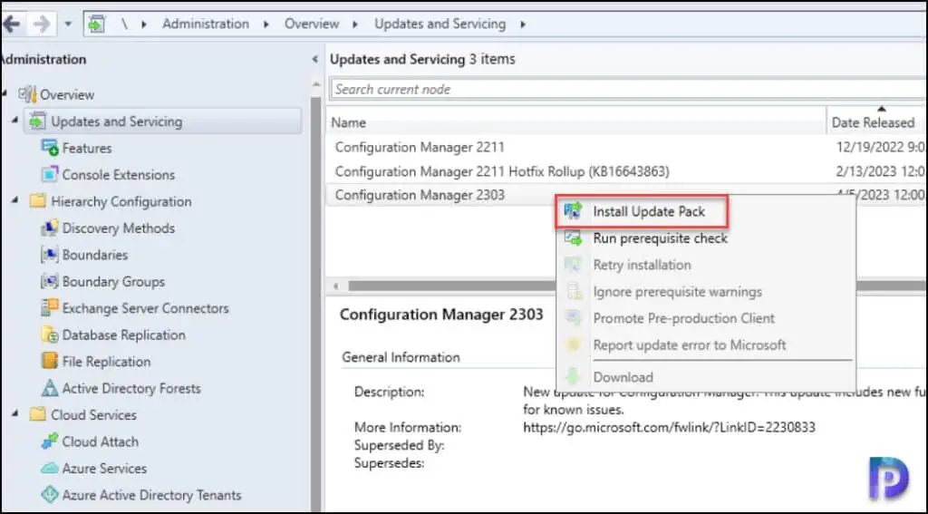Click the Boundary Groups icon
This screenshot has height=514, width=928.
[x=50, y=281]
